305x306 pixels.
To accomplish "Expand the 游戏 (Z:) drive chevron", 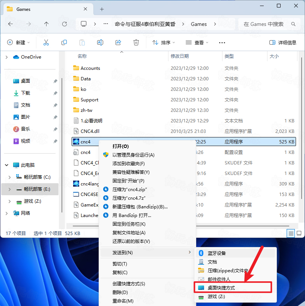I will (9, 201).
